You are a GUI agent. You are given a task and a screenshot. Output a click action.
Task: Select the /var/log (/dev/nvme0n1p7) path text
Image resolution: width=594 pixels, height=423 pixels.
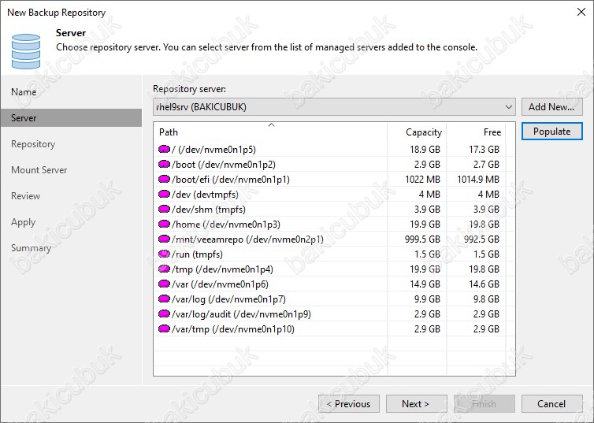tap(228, 299)
